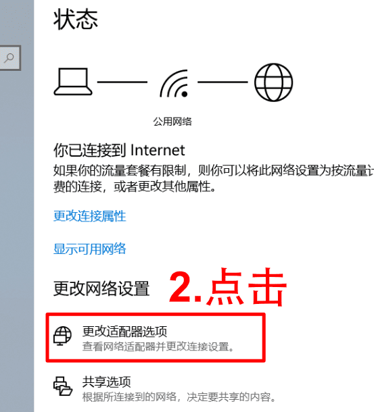Click the 状态 page heading
Image resolution: width=374 pixels, height=412 pixels.
[x=76, y=20]
